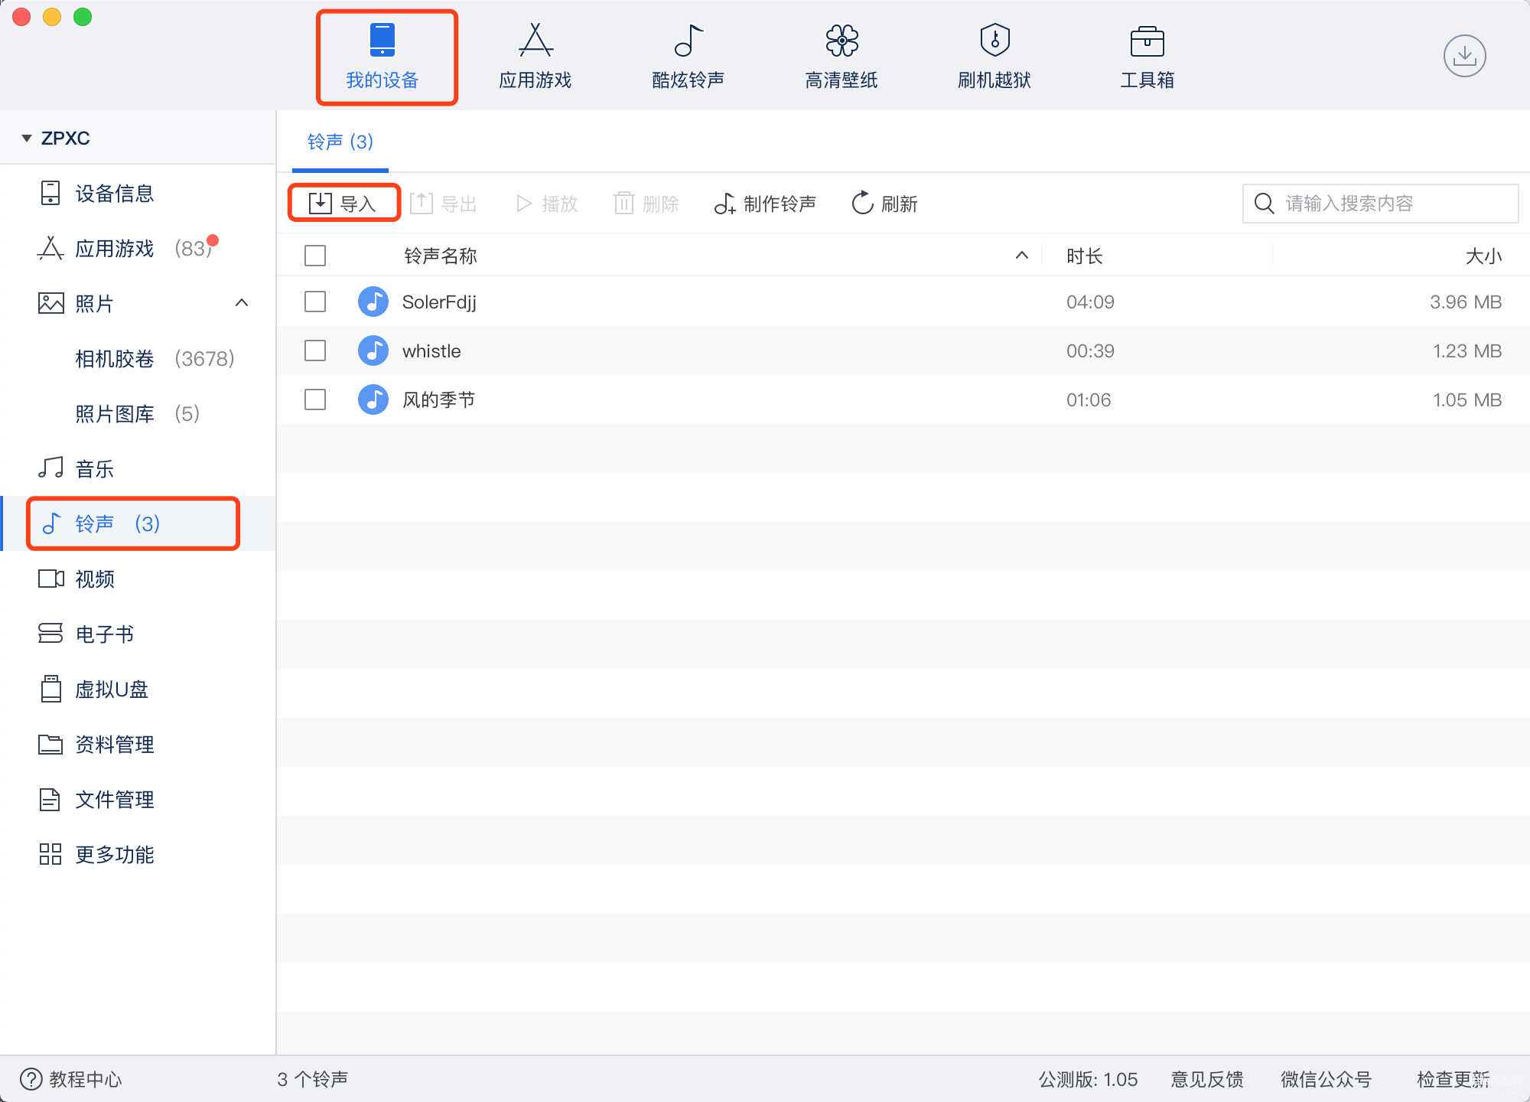Viewport: 1530px width, 1102px height.
Task: Open 相机胶卷 (3678) in the sidebar
Action: pyautogui.click(x=138, y=358)
